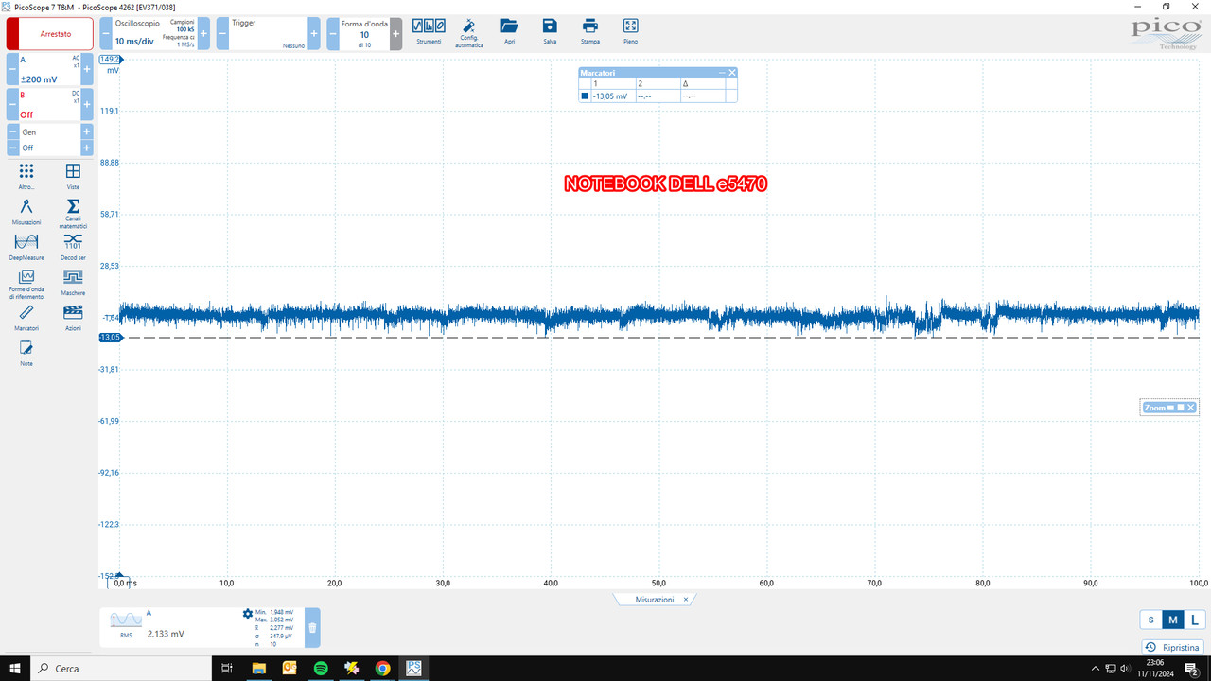Close the Marcatori ruler legend
The image size is (1211, 681).
coord(731,73)
